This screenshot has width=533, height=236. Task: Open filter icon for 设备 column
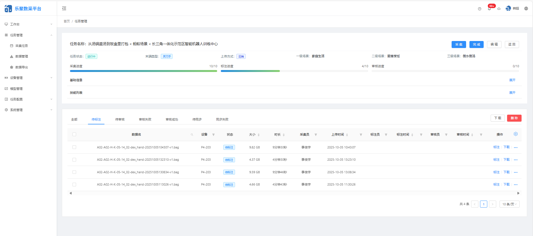pyautogui.click(x=214, y=135)
